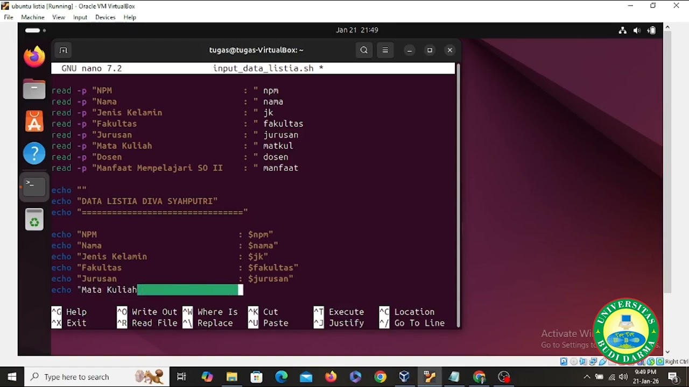Click the nano Help shortcut label
This screenshot has width=689, height=387.
(76, 312)
